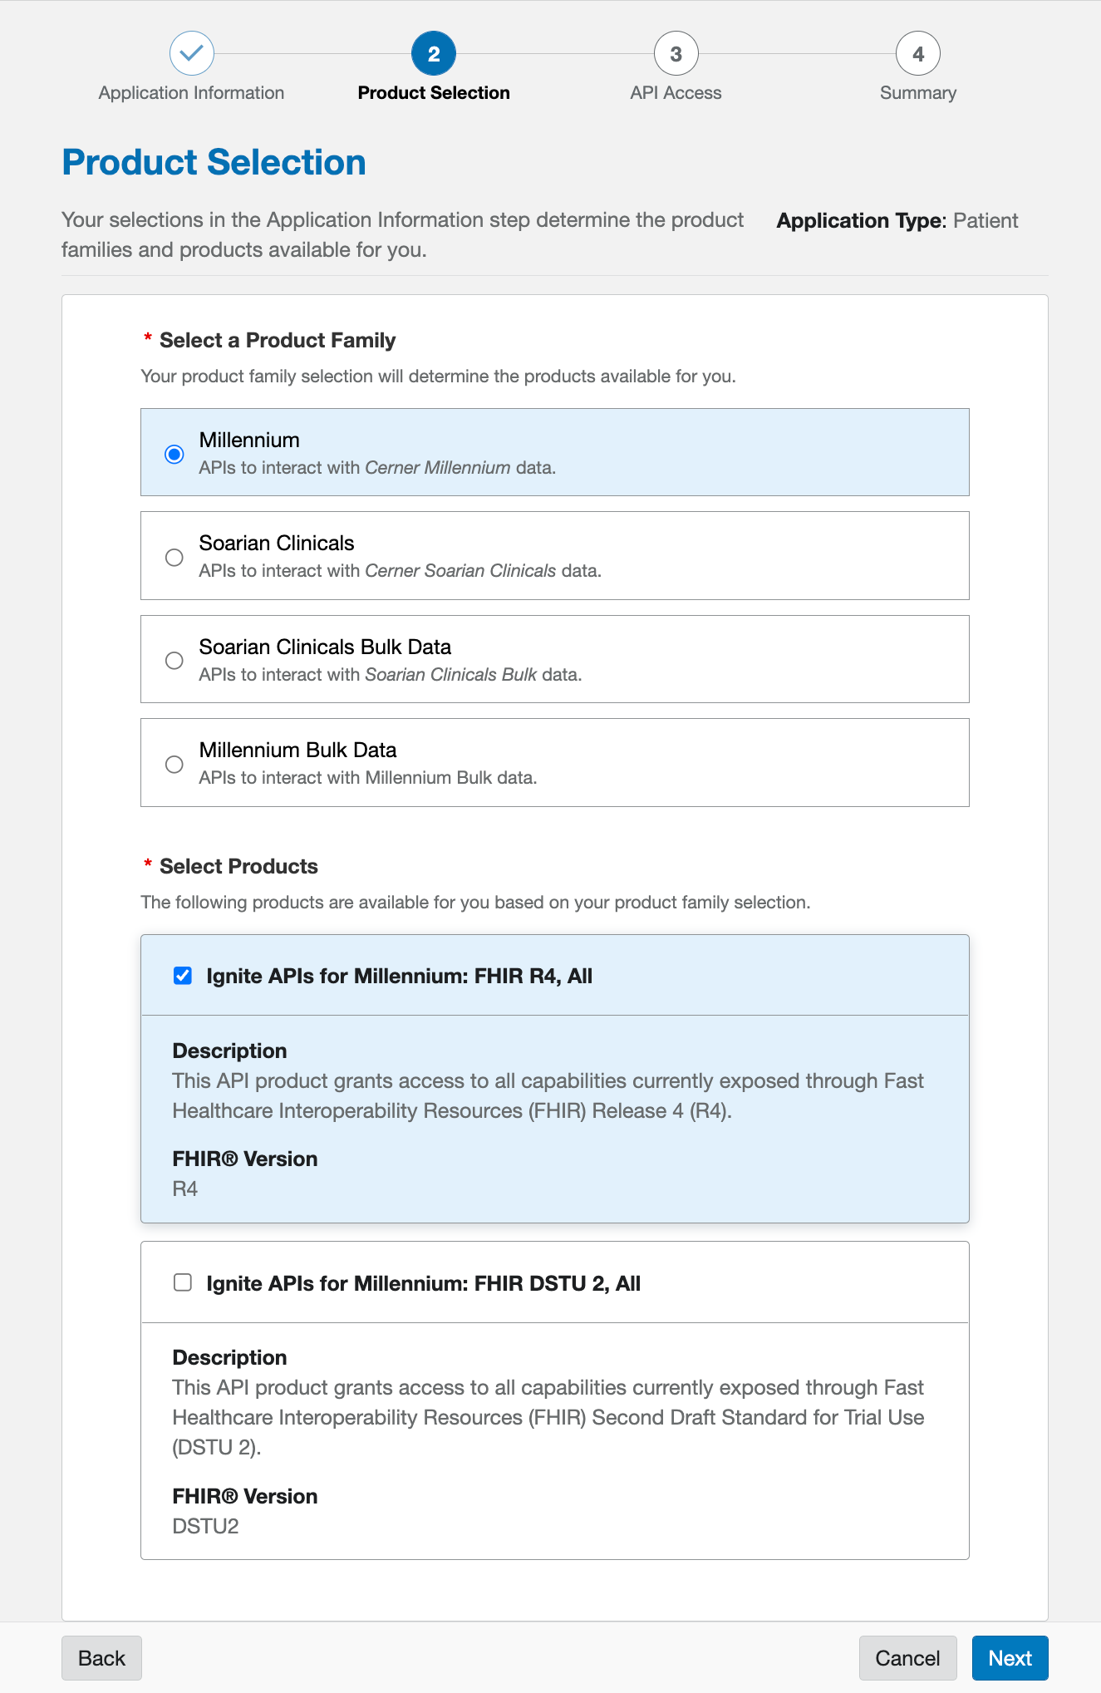This screenshot has height=1693, width=1101.
Task: Click the Product Selection step label
Action: click(x=434, y=93)
